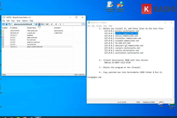Screen dimensions: 177x118
Task: Select the localhost domain cell
Action: click(30, 35)
